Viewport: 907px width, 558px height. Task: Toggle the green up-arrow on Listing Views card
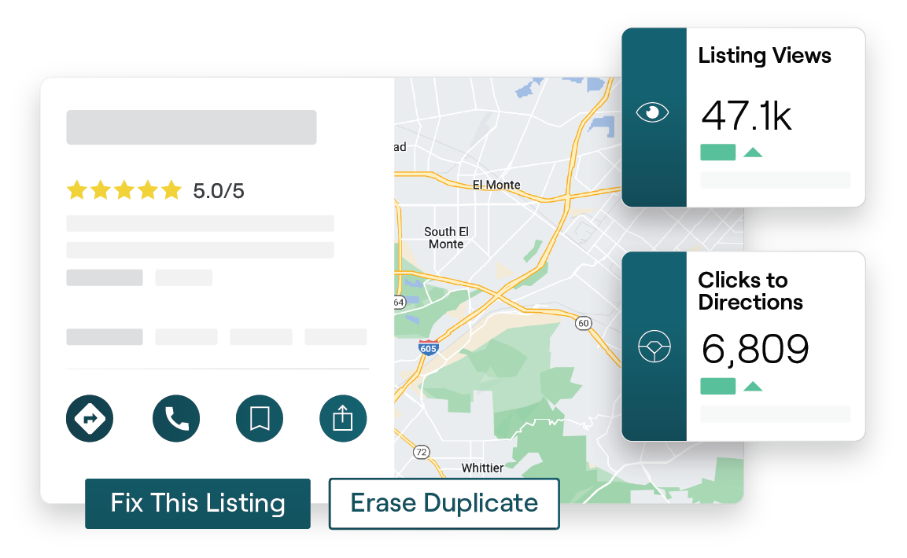753,152
